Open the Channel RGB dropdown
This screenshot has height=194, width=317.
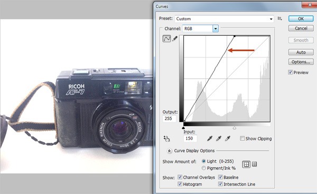(200, 28)
